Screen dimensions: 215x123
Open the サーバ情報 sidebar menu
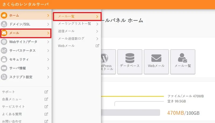[x=26, y=68]
